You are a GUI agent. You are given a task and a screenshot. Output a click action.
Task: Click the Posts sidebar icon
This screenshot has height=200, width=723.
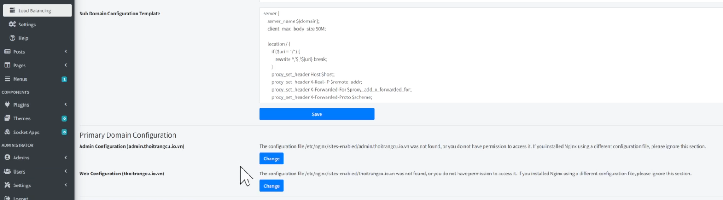pos(7,52)
